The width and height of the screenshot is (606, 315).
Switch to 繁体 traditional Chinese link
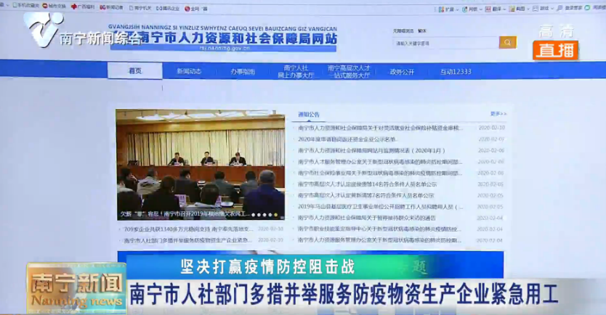pos(422,31)
